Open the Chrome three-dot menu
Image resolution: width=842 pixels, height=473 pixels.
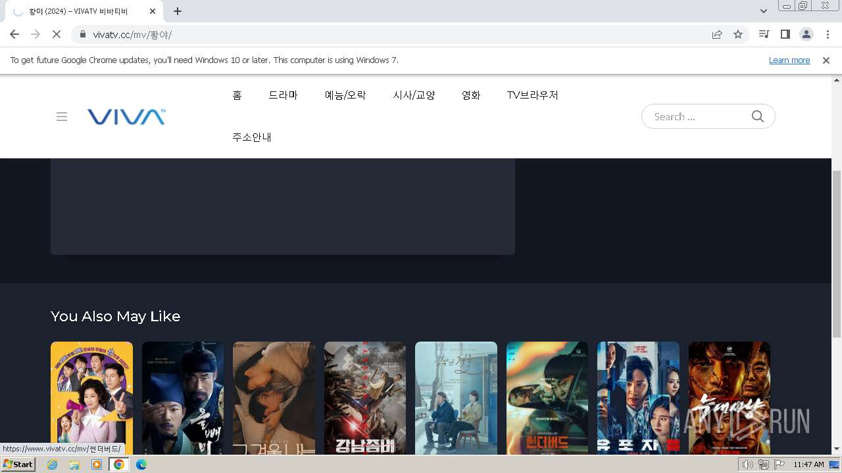tap(827, 34)
